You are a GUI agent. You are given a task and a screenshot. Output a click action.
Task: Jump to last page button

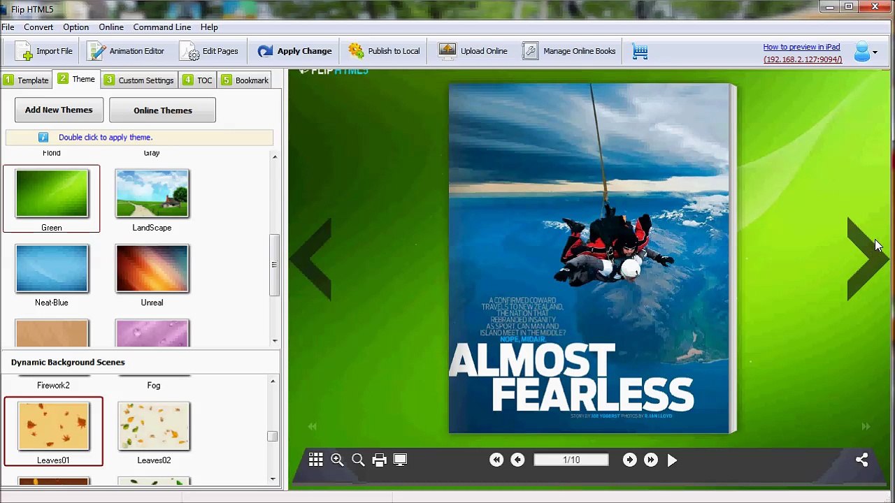point(650,460)
